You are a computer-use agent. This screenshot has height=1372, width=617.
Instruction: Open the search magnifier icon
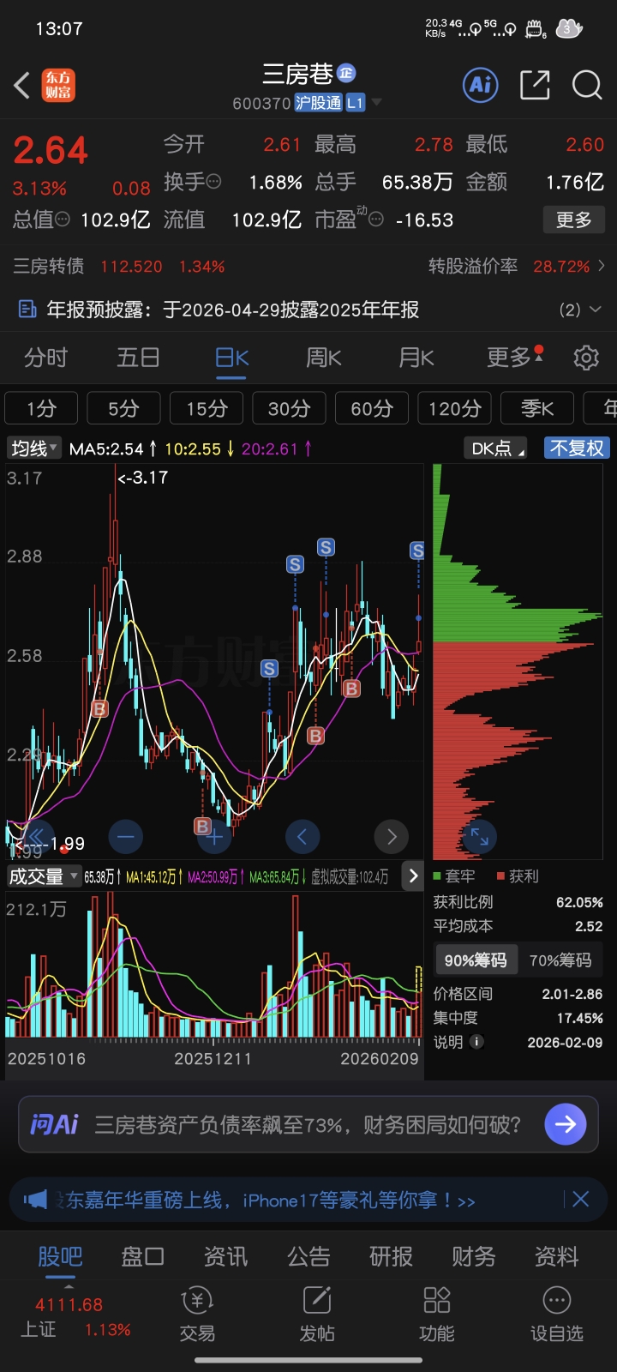pos(587,85)
